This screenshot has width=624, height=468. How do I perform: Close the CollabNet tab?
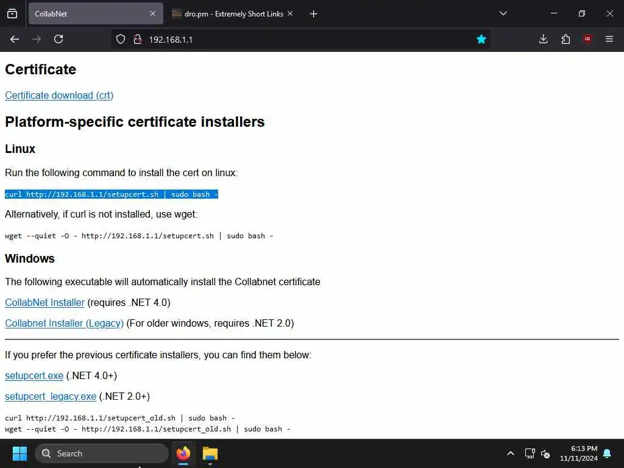pyautogui.click(x=153, y=13)
